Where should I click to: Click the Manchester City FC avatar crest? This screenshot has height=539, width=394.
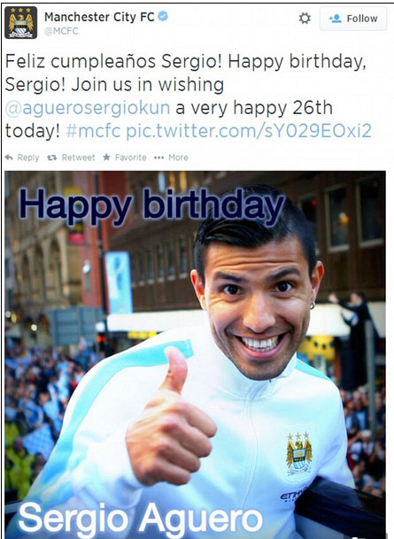[20, 23]
